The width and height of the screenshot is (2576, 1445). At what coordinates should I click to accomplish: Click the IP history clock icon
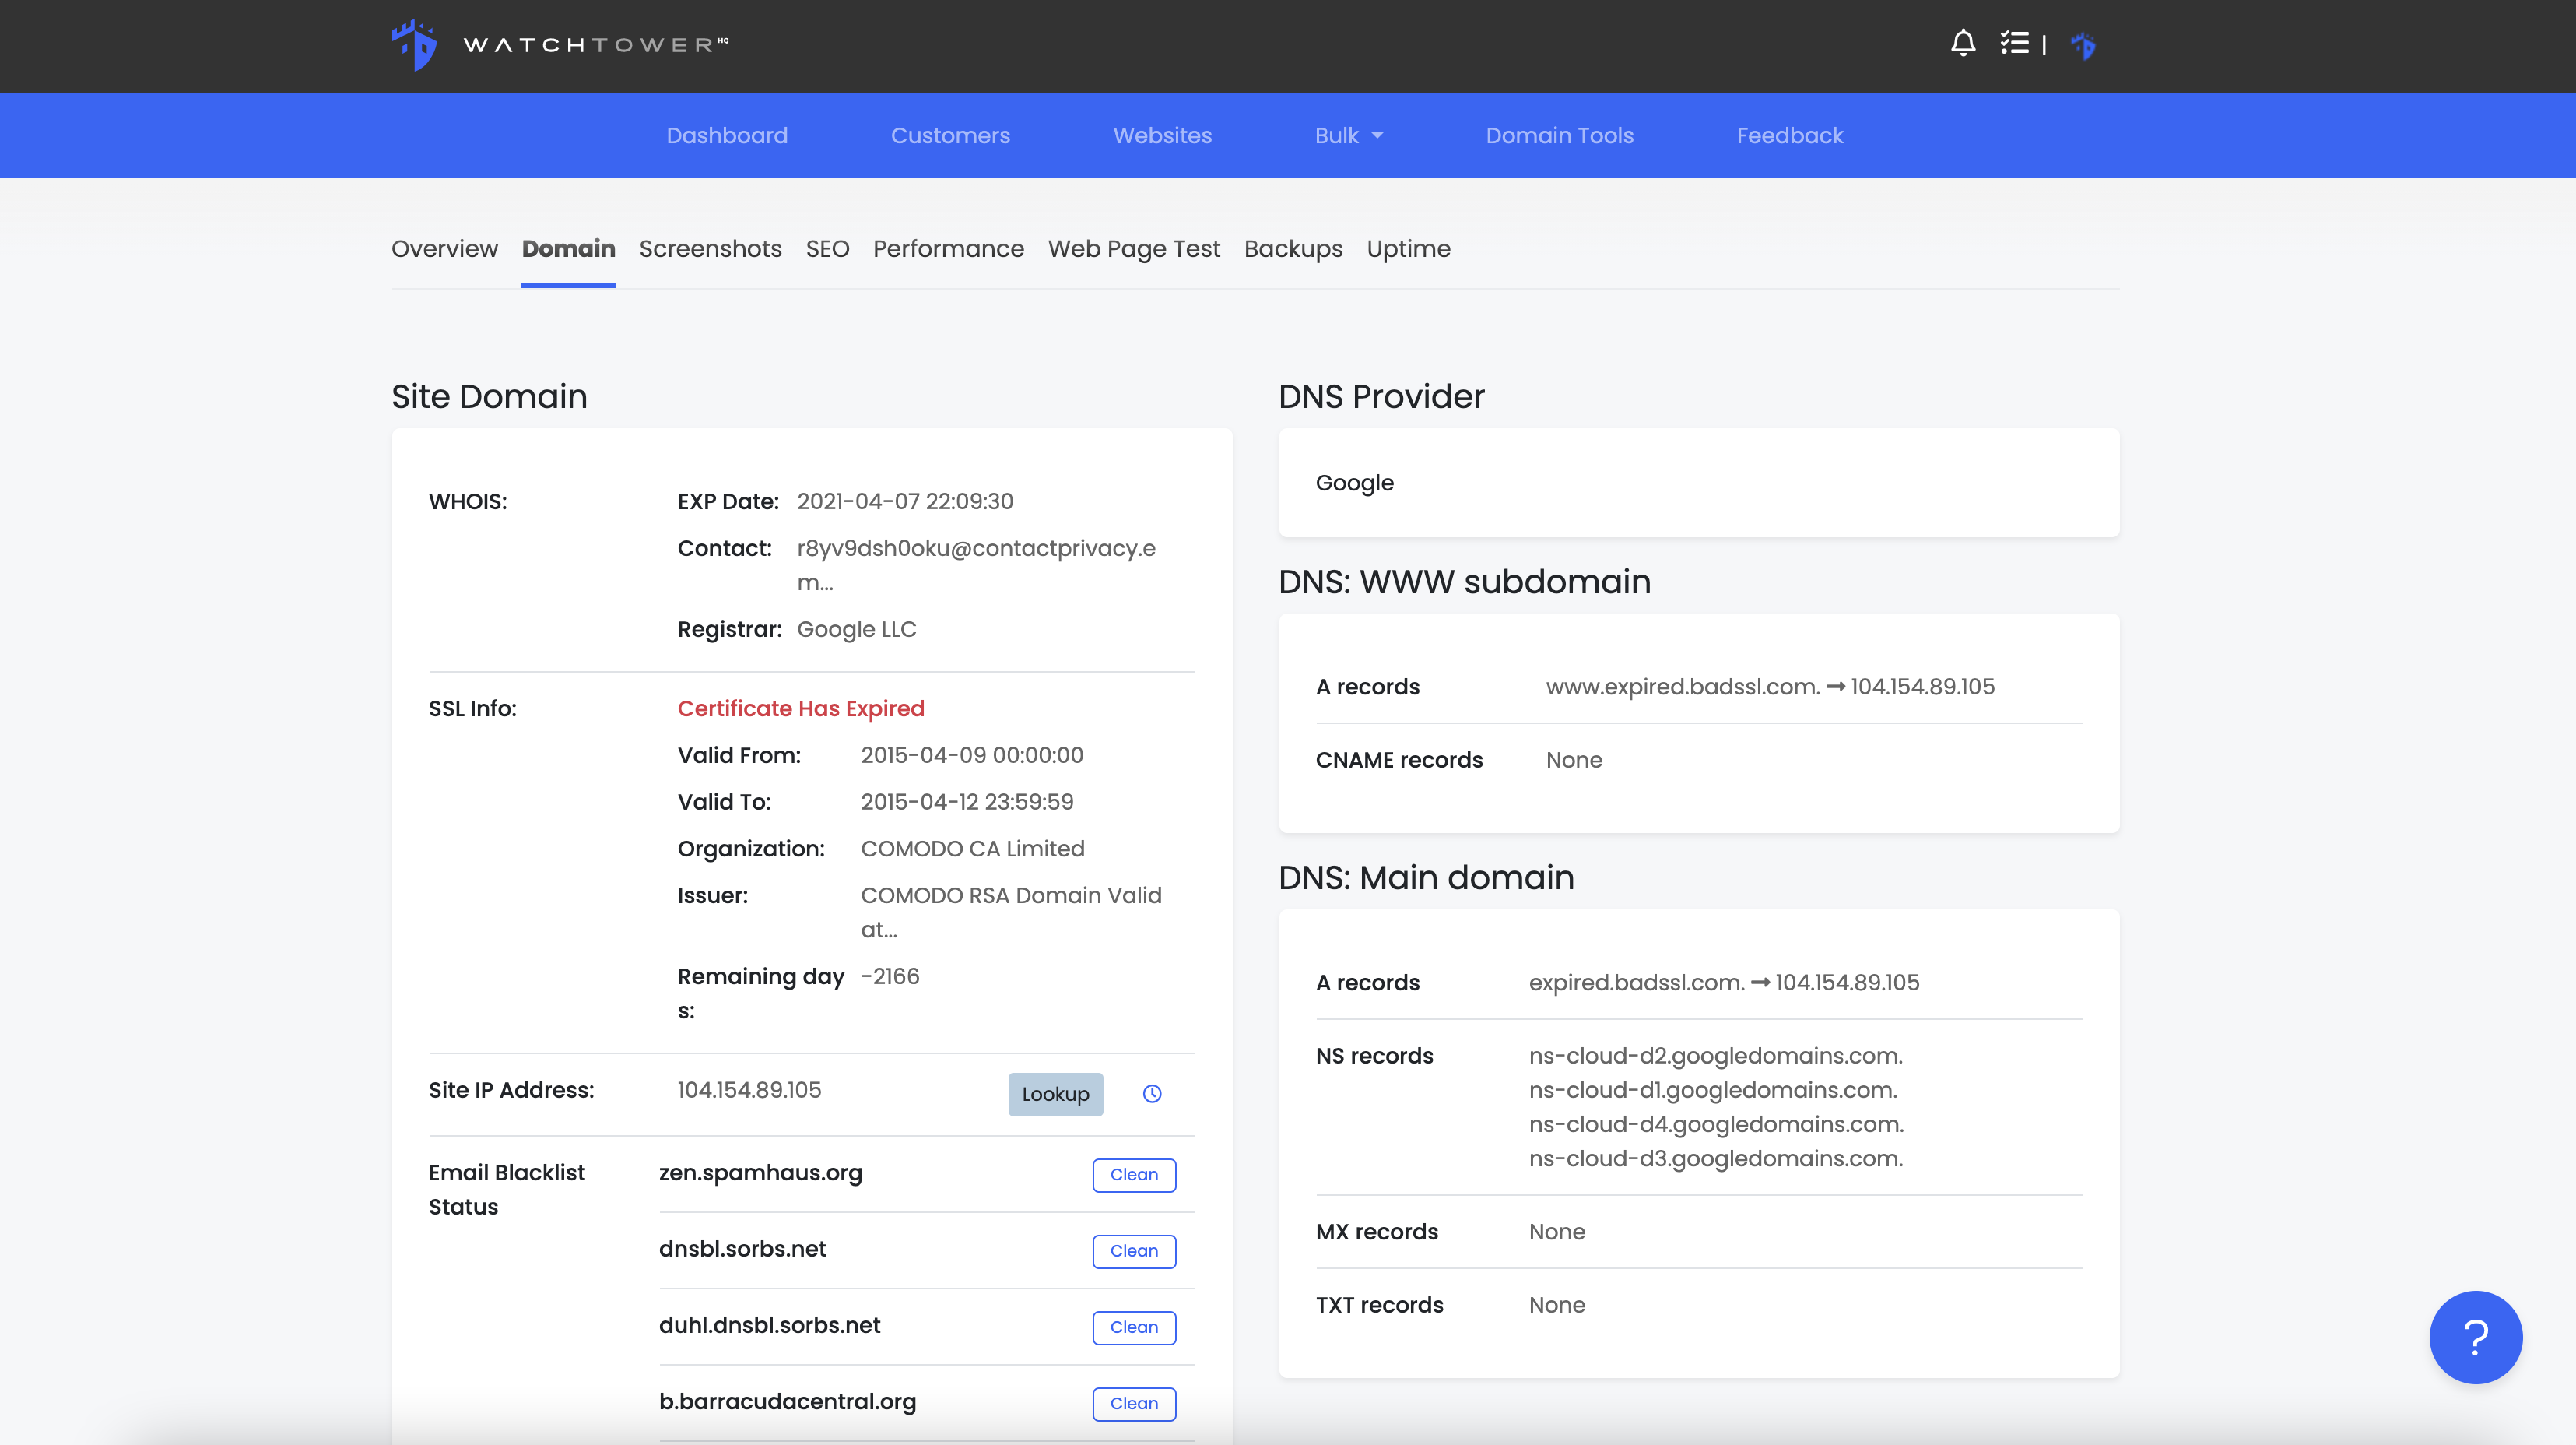click(x=1152, y=1094)
